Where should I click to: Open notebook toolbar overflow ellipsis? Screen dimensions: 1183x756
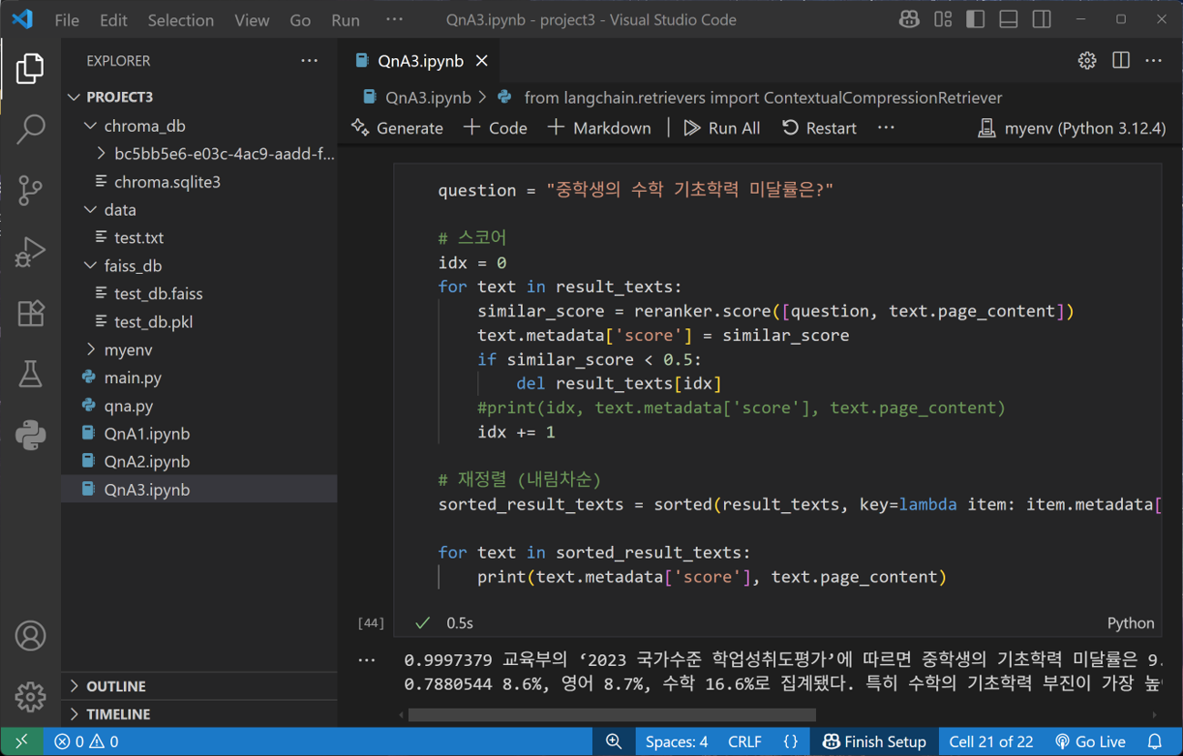886,128
